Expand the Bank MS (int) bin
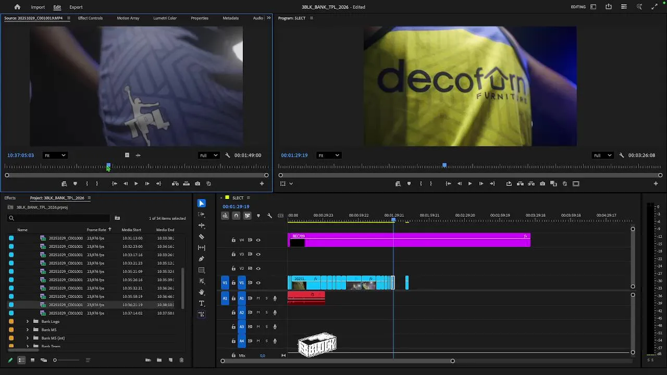Viewport: 667px width, 375px height. [x=28, y=338]
